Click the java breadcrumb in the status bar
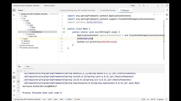 56,99
